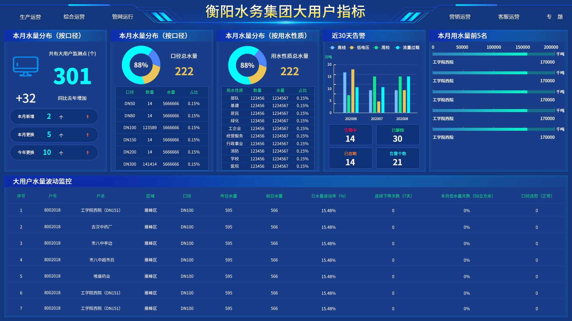This screenshot has width=572, height=321.
Task: Click red up arrow in 今年更换 row
Action: click(88, 152)
